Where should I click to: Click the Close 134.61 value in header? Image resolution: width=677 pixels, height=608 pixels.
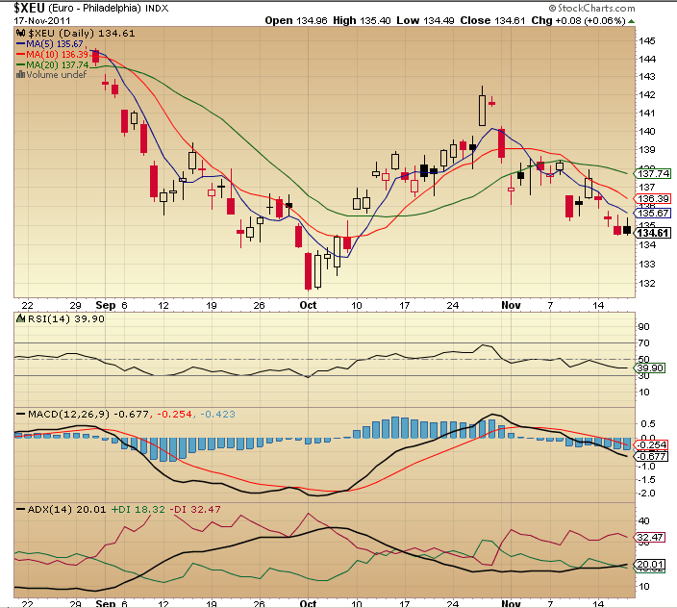click(492, 20)
